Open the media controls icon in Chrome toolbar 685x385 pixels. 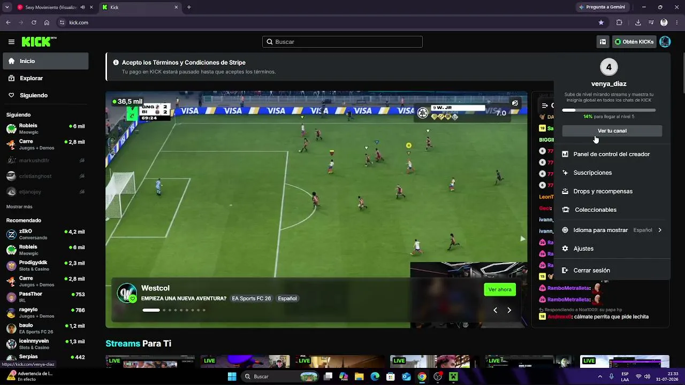pos(651,22)
